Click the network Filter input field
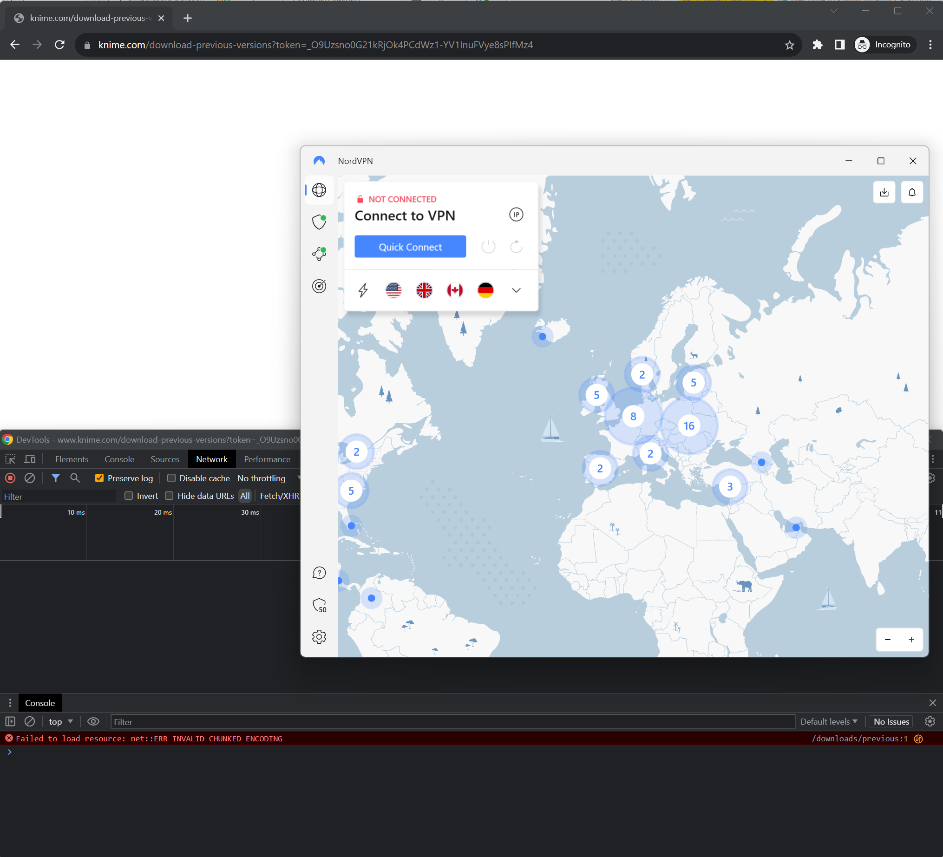The height and width of the screenshot is (857, 943). pos(58,497)
